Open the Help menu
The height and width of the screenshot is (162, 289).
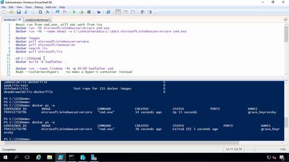(x=62, y=7)
